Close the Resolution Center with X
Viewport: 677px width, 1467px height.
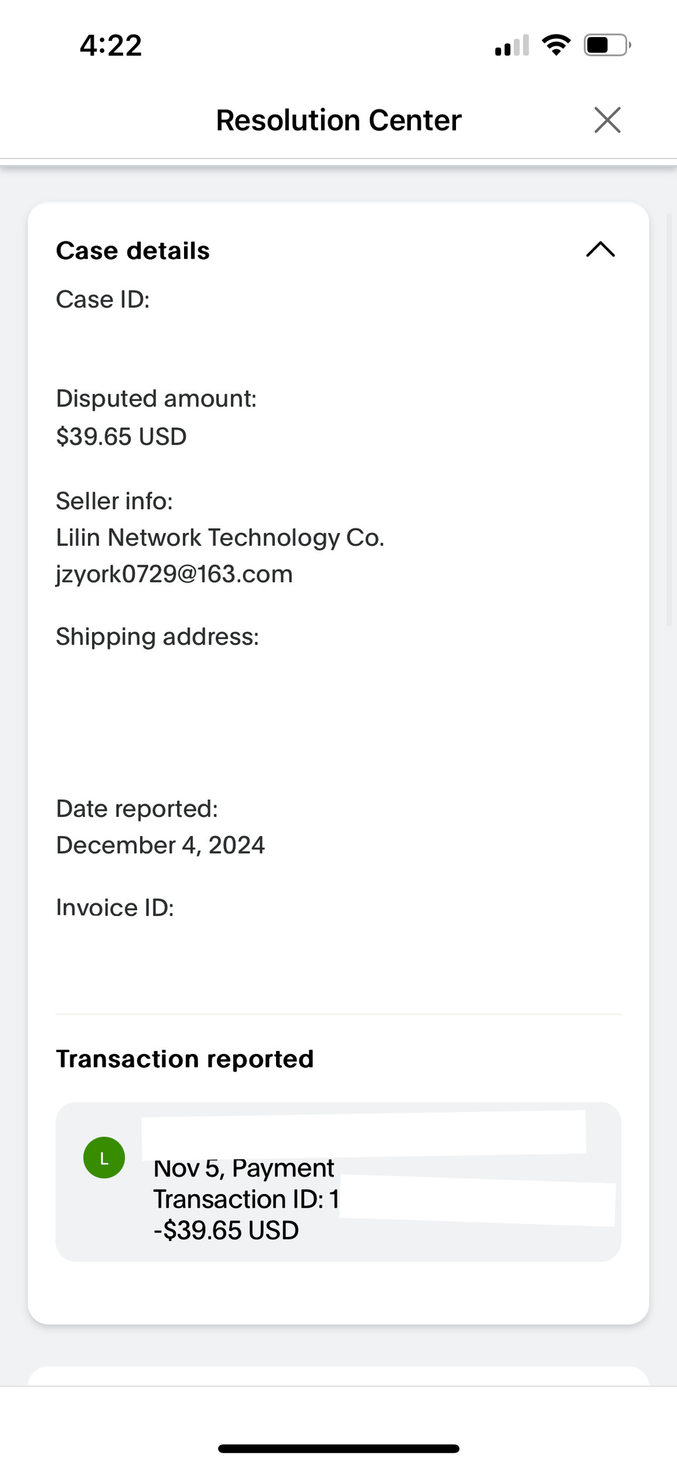[x=607, y=120]
